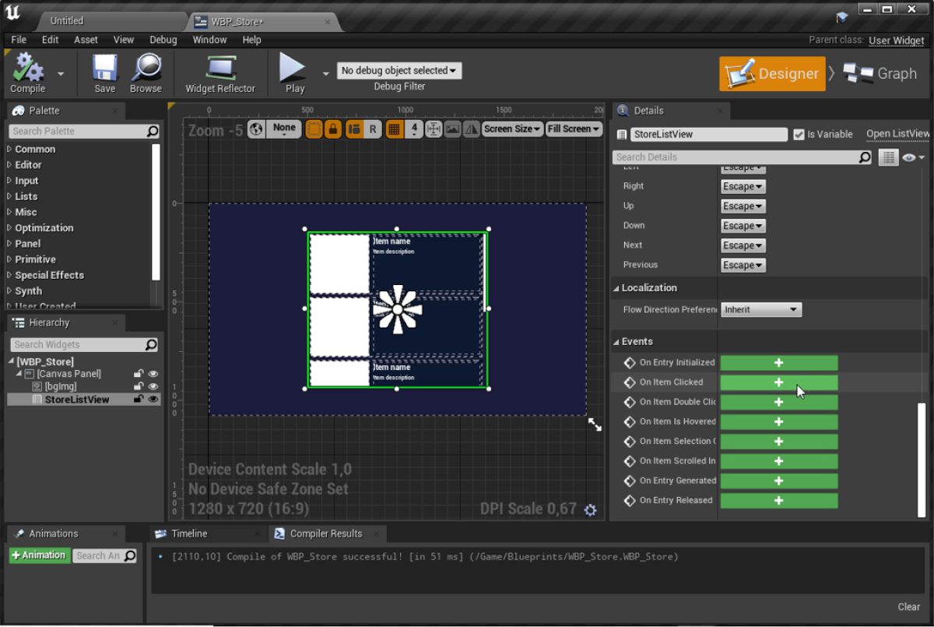Open the Screen Size dropdown
The image size is (934, 627).
click(512, 129)
